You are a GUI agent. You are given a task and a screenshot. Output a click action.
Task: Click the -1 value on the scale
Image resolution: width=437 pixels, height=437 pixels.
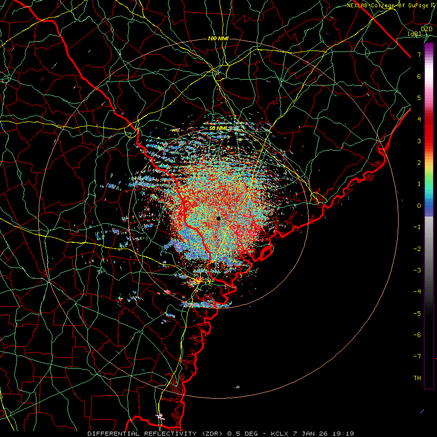(x=417, y=227)
